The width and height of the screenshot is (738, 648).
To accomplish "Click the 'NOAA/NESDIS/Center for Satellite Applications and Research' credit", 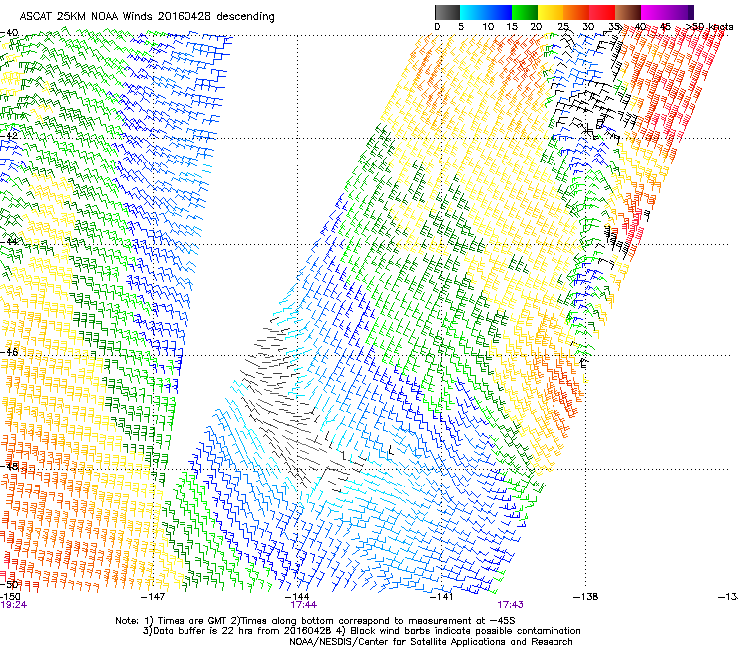I will click(x=431, y=642).
